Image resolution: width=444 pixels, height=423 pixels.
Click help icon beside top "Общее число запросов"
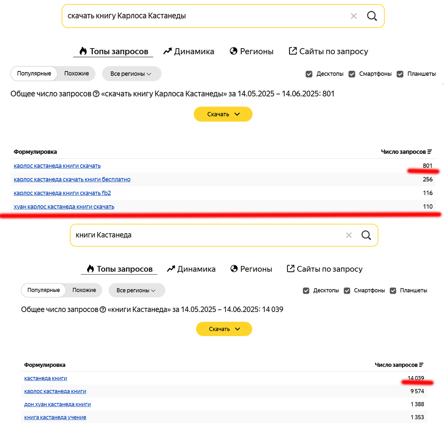pyautogui.click(x=96, y=94)
